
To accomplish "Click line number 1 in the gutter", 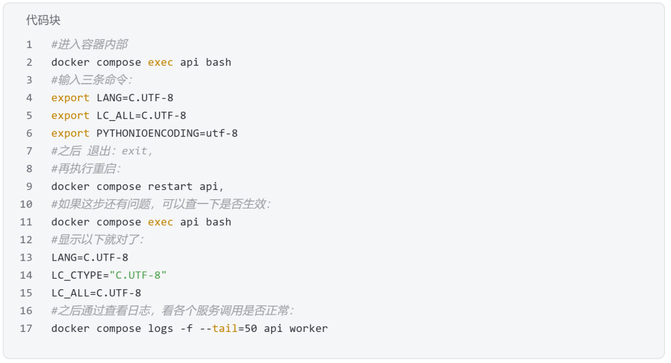I will (29, 45).
